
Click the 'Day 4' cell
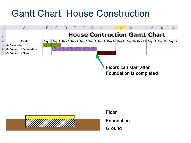[x=75, y=41]
